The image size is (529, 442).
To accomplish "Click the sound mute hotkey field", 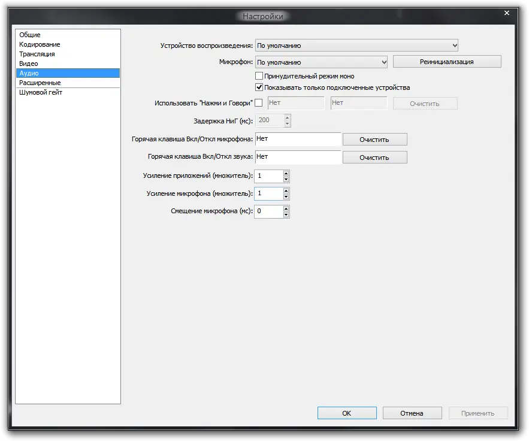I will pyautogui.click(x=298, y=157).
